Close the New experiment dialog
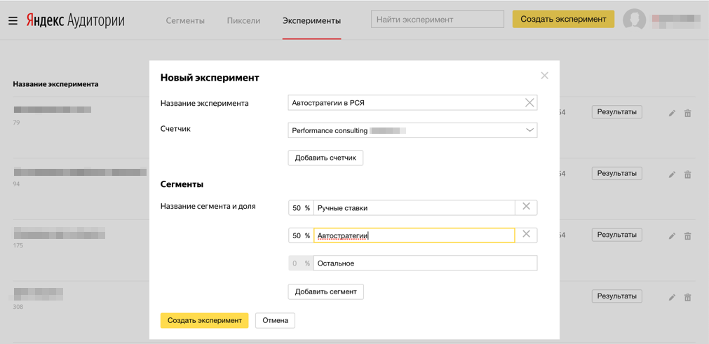The height and width of the screenshot is (344, 709). (x=544, y=76)
